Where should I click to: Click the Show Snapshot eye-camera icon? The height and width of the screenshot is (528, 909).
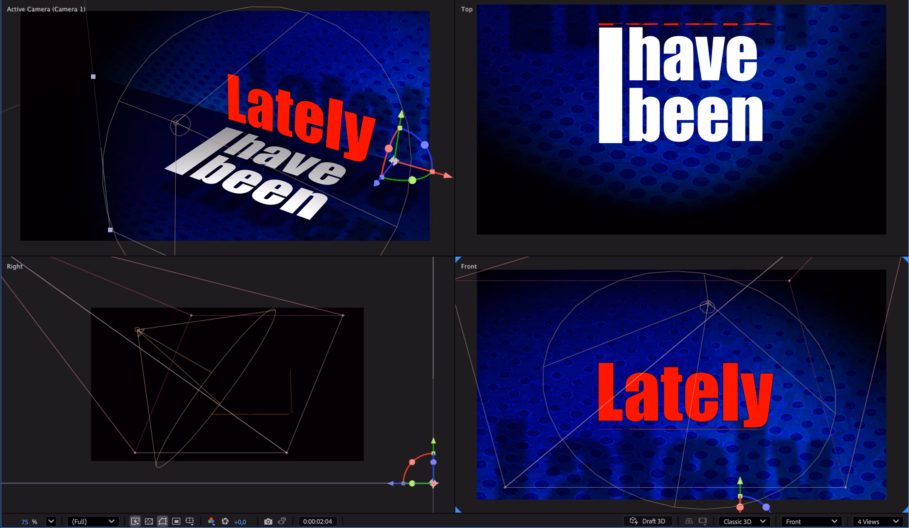coord(282,521)
